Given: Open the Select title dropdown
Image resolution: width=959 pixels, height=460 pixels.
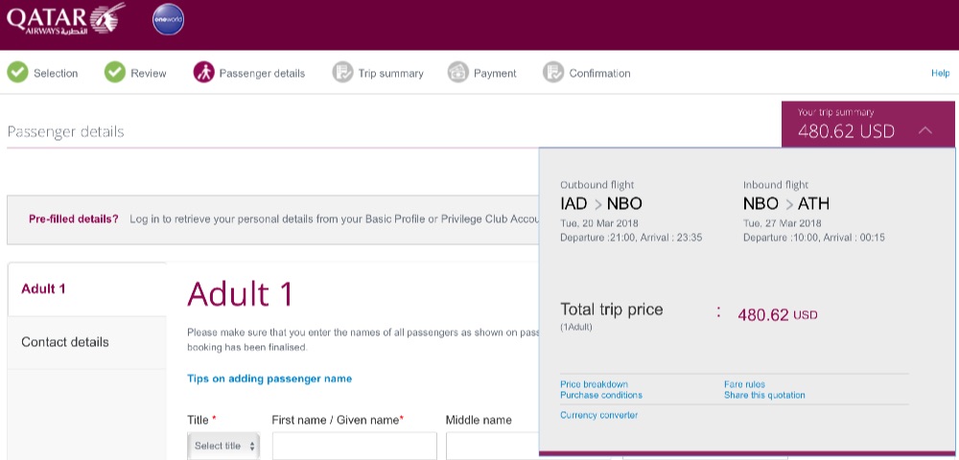Looking at the screenshot, I should [x=225, y=446].
